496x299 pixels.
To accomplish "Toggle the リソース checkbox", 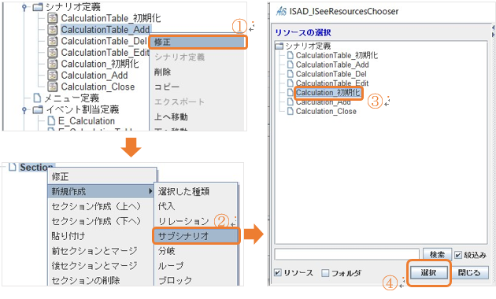I will point(278,272).
